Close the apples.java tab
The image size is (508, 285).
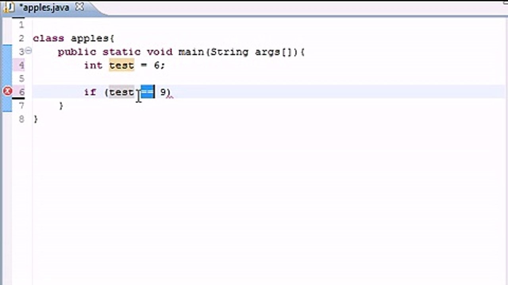pyautogui.click(x=79, y=7)
